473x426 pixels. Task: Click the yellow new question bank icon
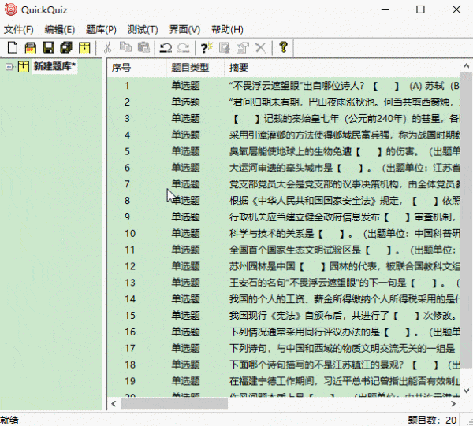coord(84,48)
